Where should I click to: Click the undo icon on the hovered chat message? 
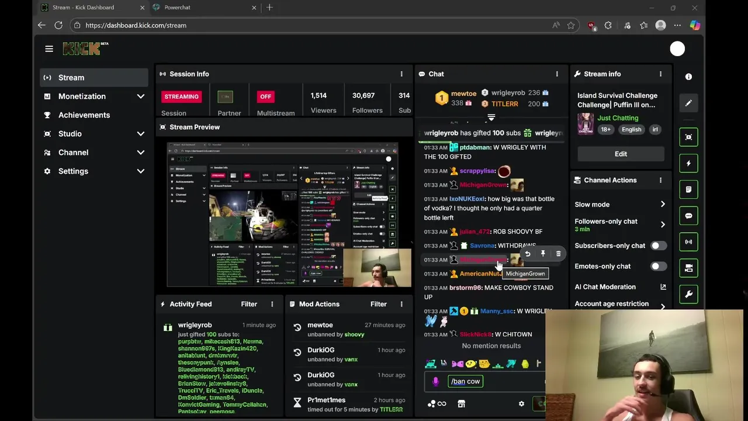[528, 254]
